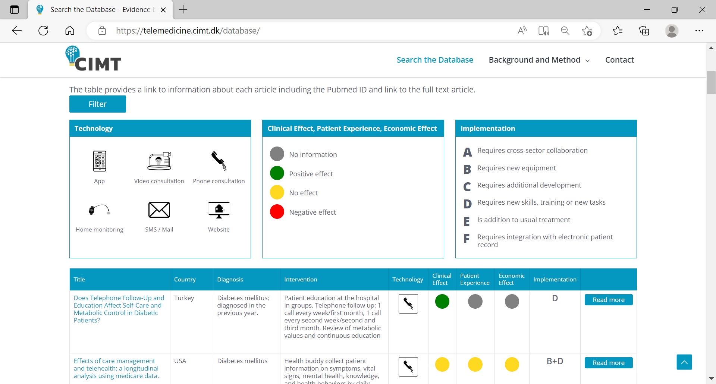View site information lock icon

pos(102,31)
